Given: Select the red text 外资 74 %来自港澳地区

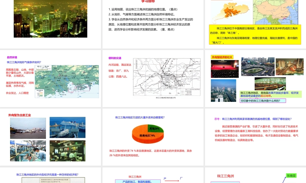Looking at the screenshot, I should [x=151, y=153].
